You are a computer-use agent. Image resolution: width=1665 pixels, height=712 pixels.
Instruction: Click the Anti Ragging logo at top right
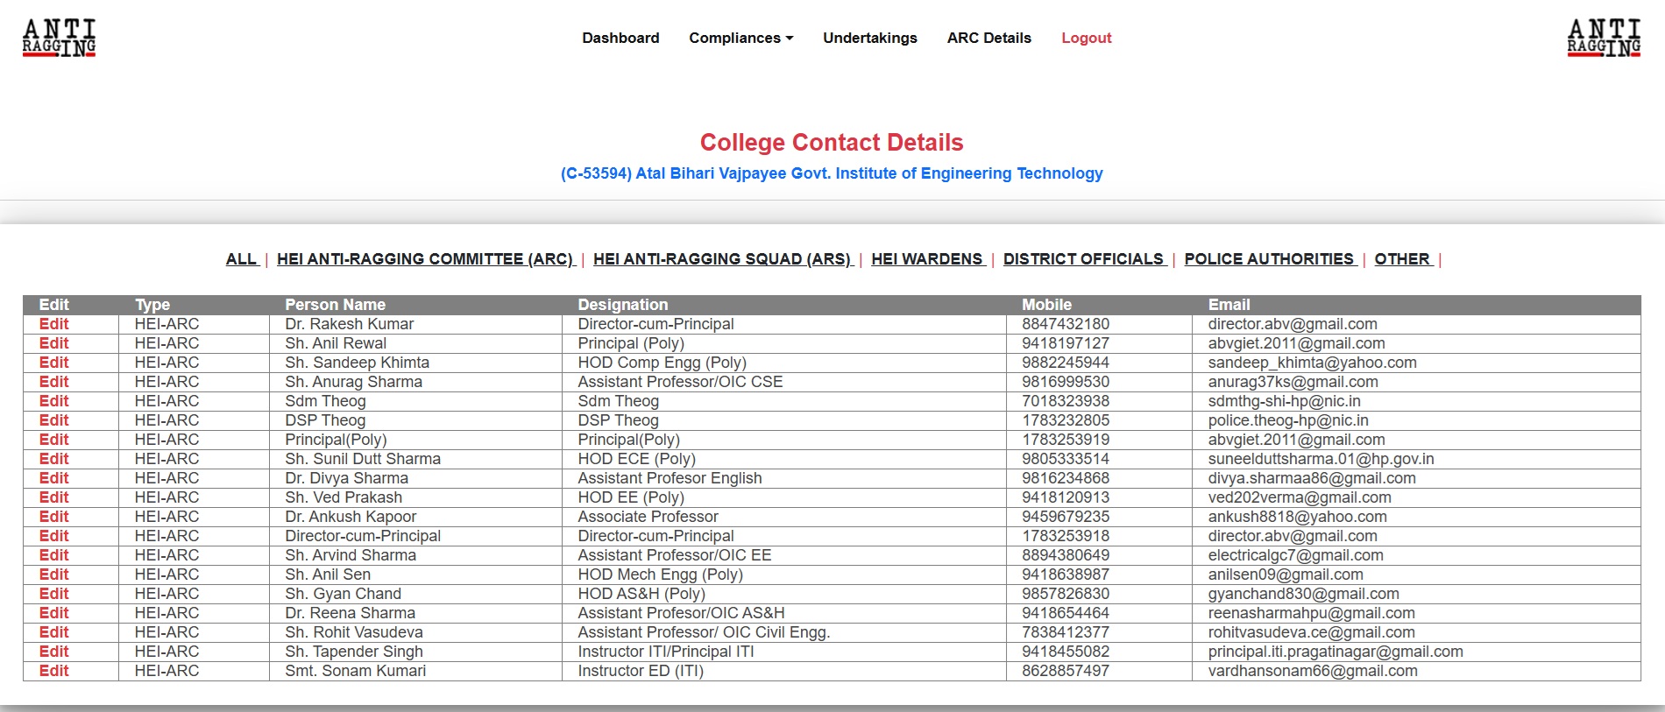(x=1603, y=39)
